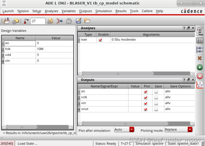Click the edit variables notepad icon
This screenshot has width=205, height=146.
(x=79, y=21)
